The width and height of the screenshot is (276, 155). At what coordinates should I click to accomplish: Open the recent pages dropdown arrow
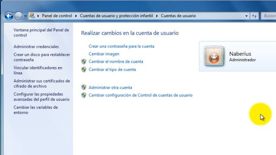click(x=25, y=16)
